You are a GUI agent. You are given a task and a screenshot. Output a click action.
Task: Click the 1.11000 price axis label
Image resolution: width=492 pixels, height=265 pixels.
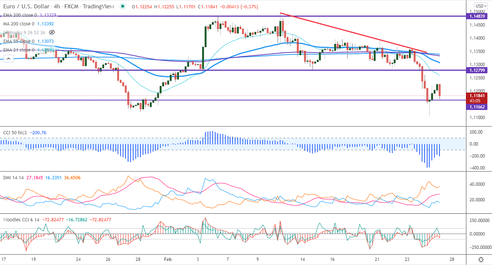pyautogui.click(x=477, y=117)
